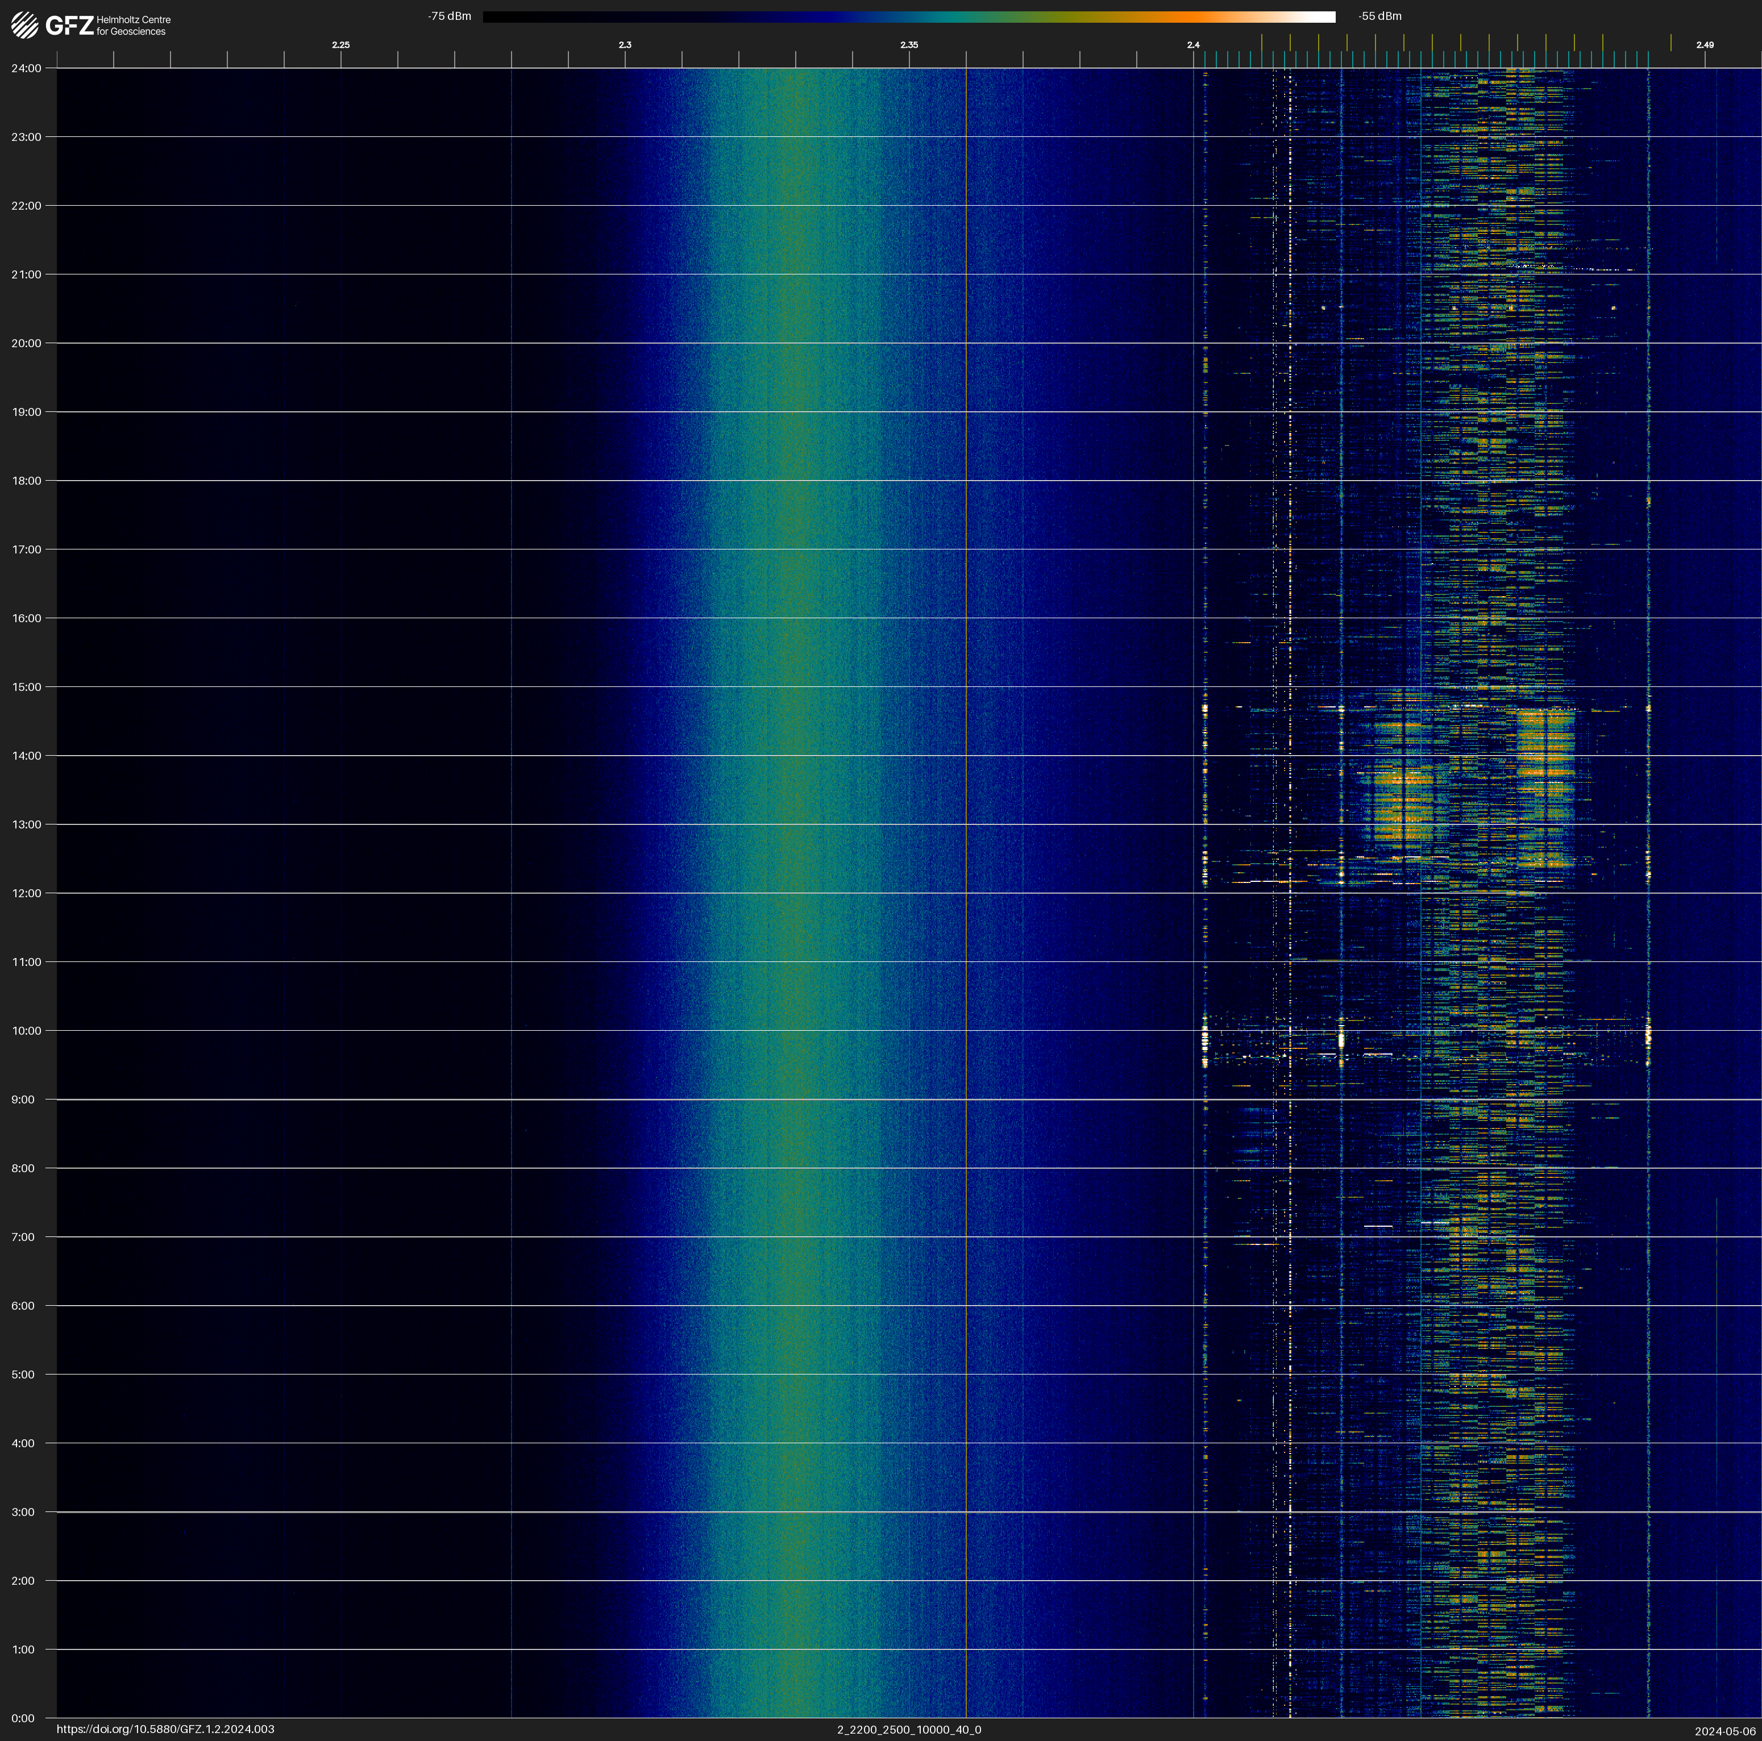Click the GFZ striped circle logo
The width and height of the screenshot is (1762, 1741).
[24, 26]
